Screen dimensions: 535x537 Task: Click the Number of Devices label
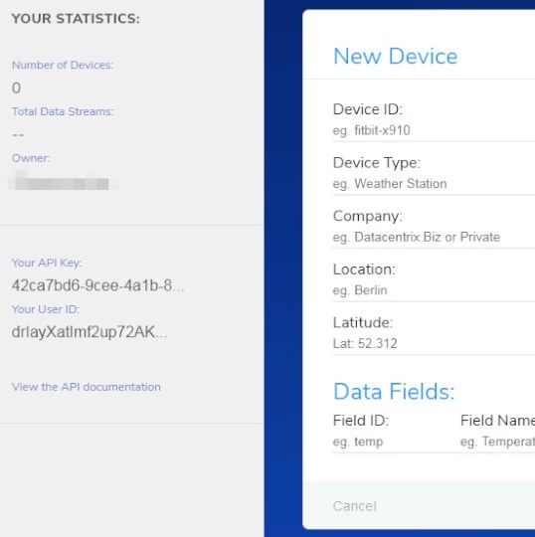point(63,65)
